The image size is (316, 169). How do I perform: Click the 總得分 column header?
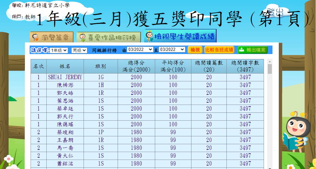tap(136, 66)
